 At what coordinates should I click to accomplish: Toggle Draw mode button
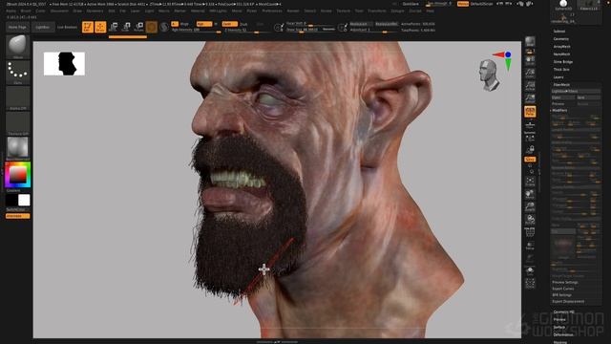pos(100,27)
